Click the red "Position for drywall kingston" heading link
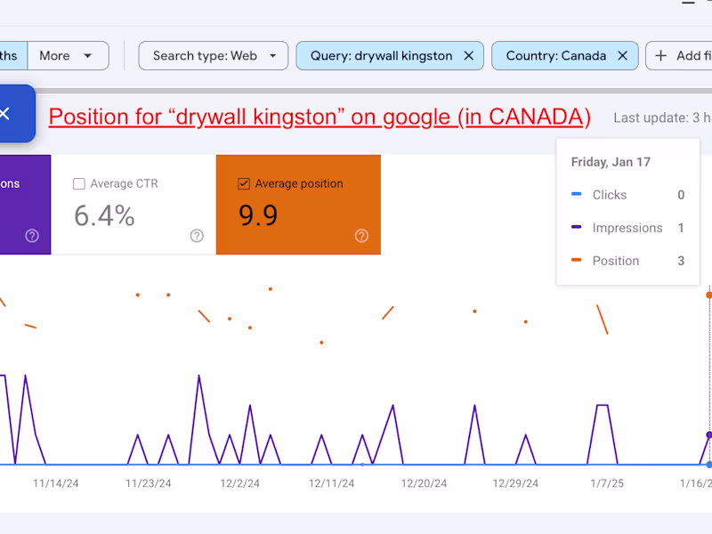The image size is (712, 534). (x=320, y=117)
